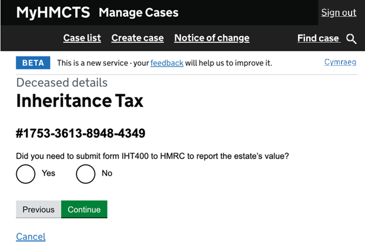Image resolution: width=365 pixels, height=243 pixels.
Task: Click the Cancel link
Action: click(30, 237)
